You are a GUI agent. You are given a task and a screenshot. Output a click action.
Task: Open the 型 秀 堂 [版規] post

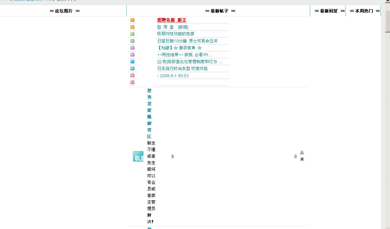pos(172,27)
